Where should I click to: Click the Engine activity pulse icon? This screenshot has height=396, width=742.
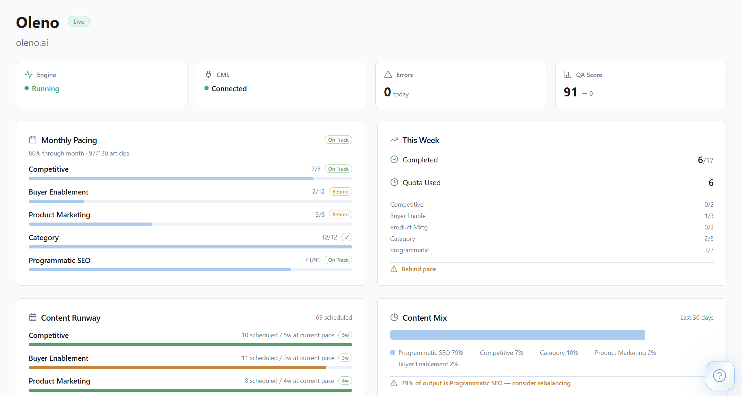click(29, 74)
